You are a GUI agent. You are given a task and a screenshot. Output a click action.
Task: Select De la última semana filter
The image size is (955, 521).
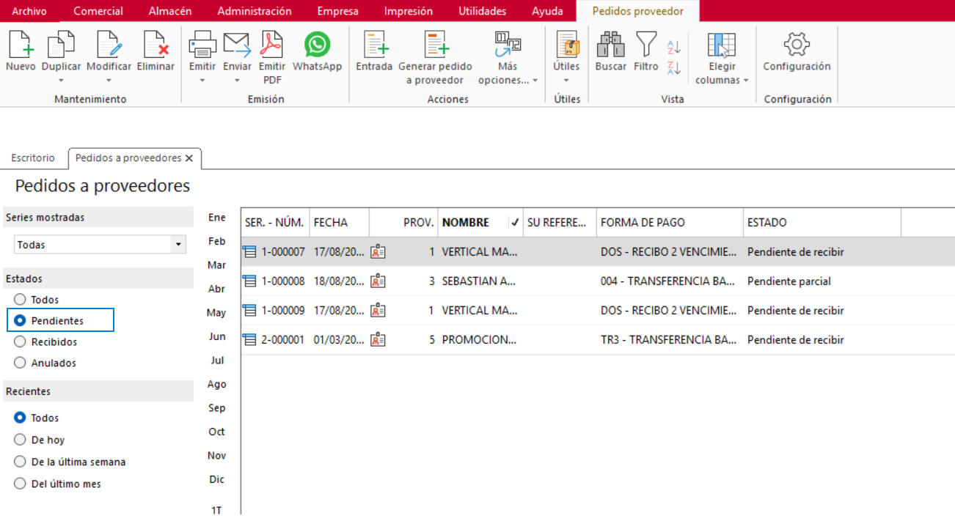coord(20,462)
